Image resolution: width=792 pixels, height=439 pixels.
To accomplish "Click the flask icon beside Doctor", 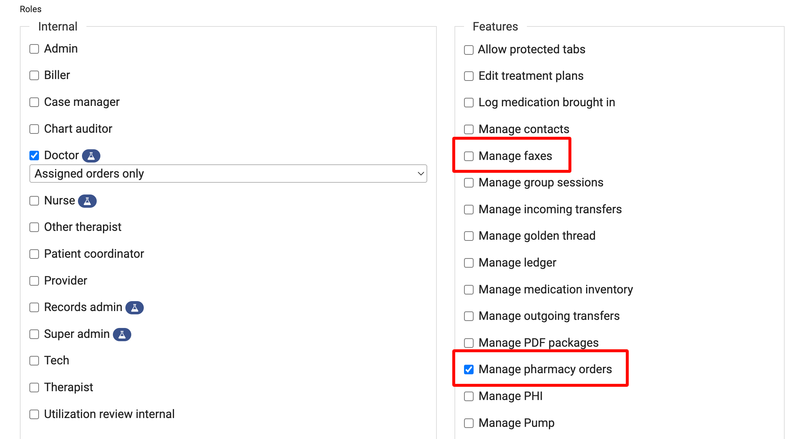I will coord(91,156).
